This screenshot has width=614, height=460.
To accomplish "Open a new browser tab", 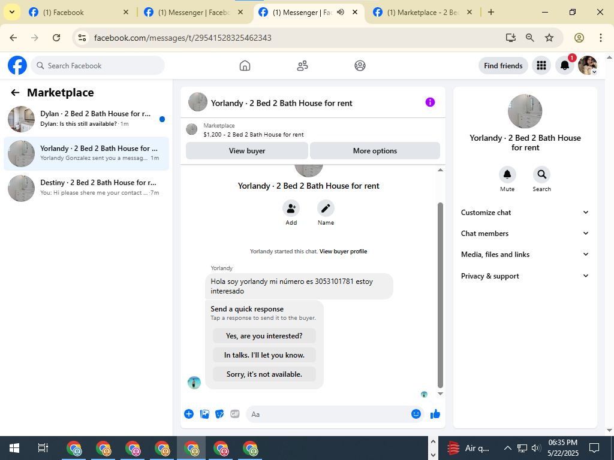I will tap(491, 13).
